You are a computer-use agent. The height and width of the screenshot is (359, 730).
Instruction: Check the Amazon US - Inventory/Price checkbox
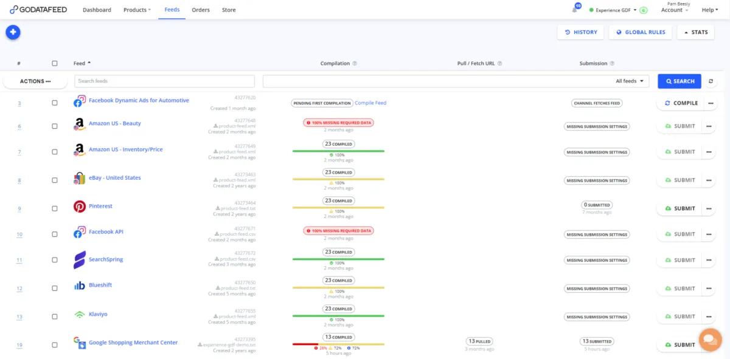55,152
